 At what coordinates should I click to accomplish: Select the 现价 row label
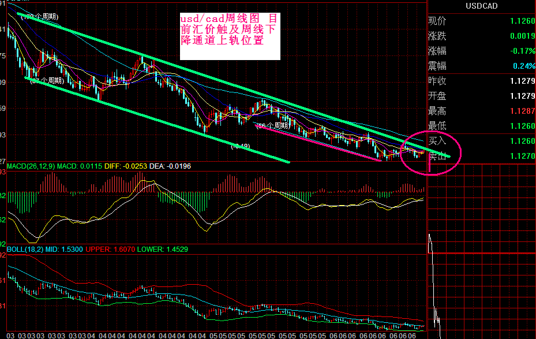pos(437,21)
